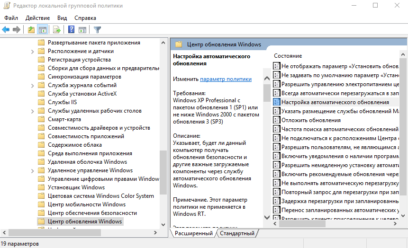The width and height of the screenshot is (408, 248).
Task: Click the Forward arrow in toolbar
Action: click(x=17, y=30)
